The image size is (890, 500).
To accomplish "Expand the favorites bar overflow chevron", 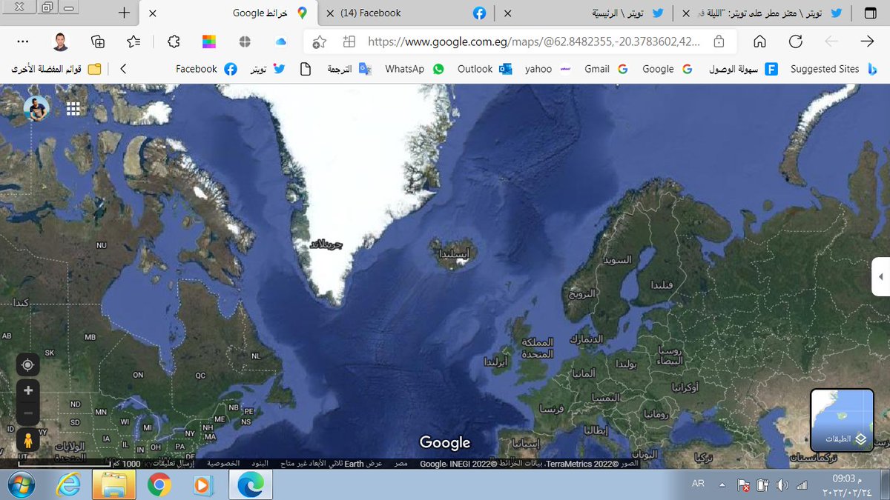I will (x=123, y=69).
